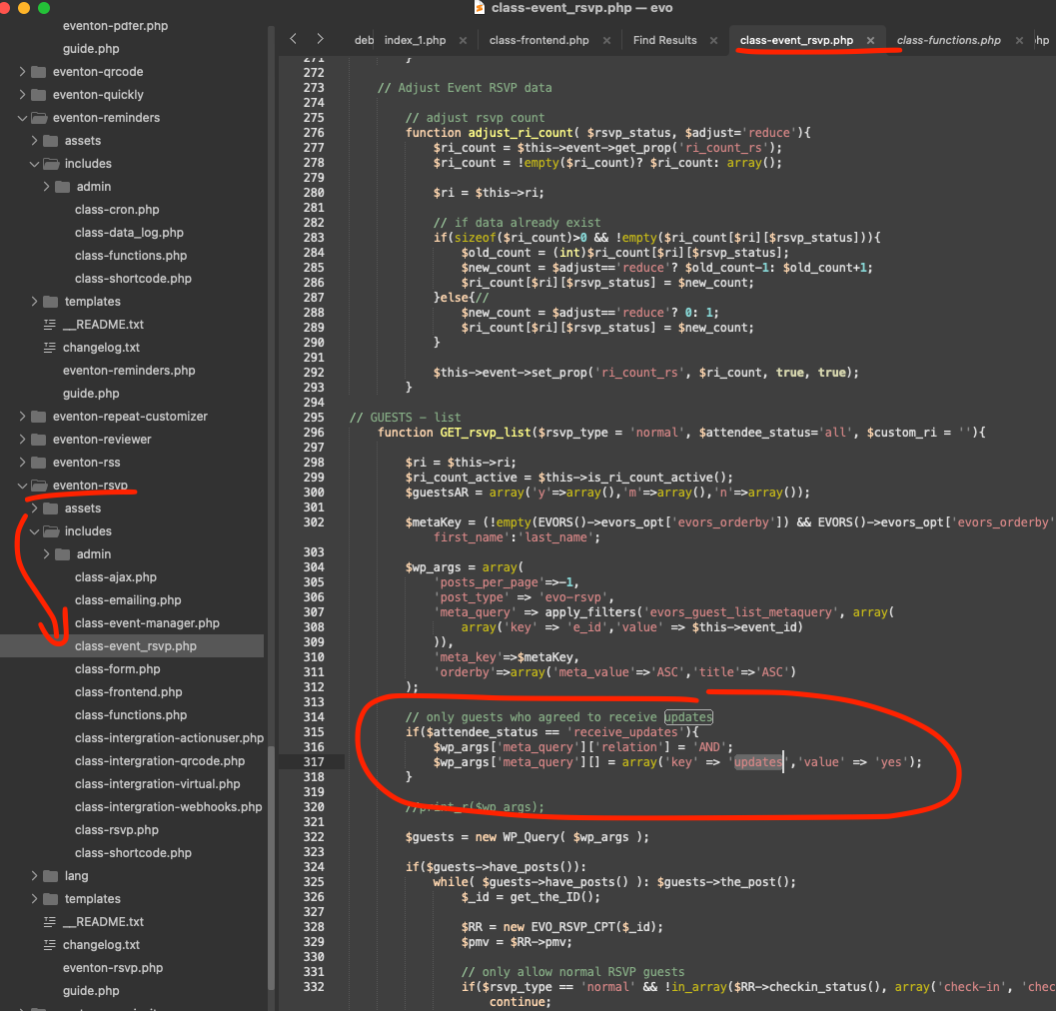Image resolution: width=1056 pixels, height=1011 pixels.
Task: Expand the eventon-reviewer folder
Action: (x=22, y=440)
